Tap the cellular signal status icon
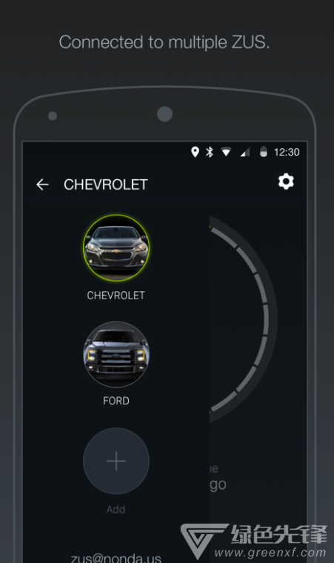This screenshot has width=334, height=563. 245,153
